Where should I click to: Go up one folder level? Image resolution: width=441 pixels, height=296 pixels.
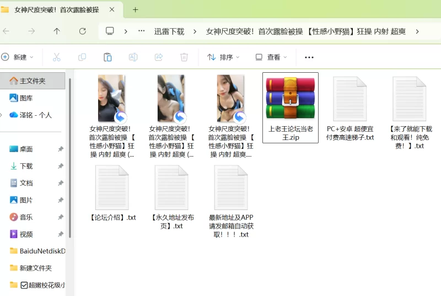57,31
